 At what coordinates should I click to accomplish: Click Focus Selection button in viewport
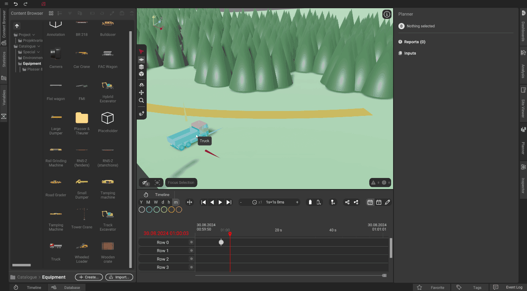tap(181, 182)
